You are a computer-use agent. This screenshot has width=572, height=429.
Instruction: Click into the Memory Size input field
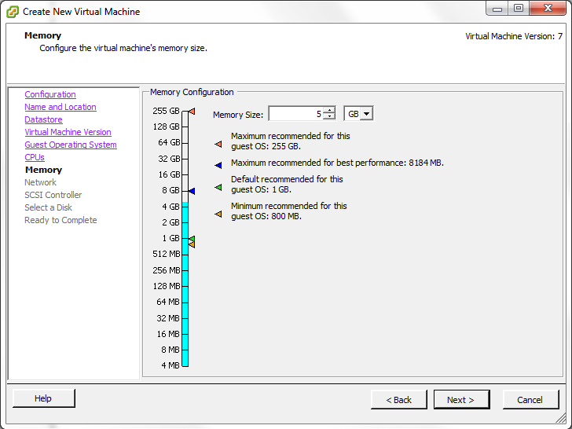[x=296, y=114]
